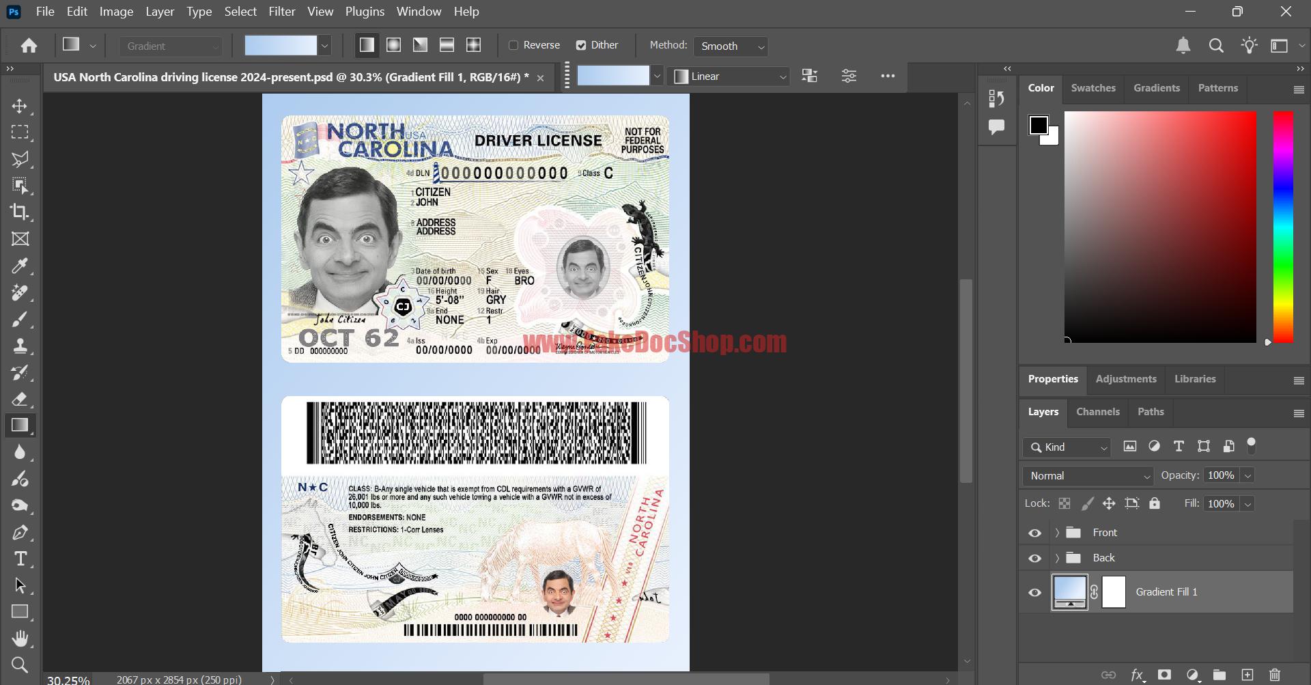The image size is (1311, 685).
Task: Select the Eyedropper tool
Action: click(x=20, y=266)
